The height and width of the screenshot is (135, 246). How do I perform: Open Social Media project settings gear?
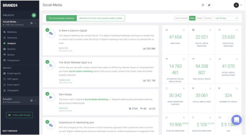pos(32,23)
